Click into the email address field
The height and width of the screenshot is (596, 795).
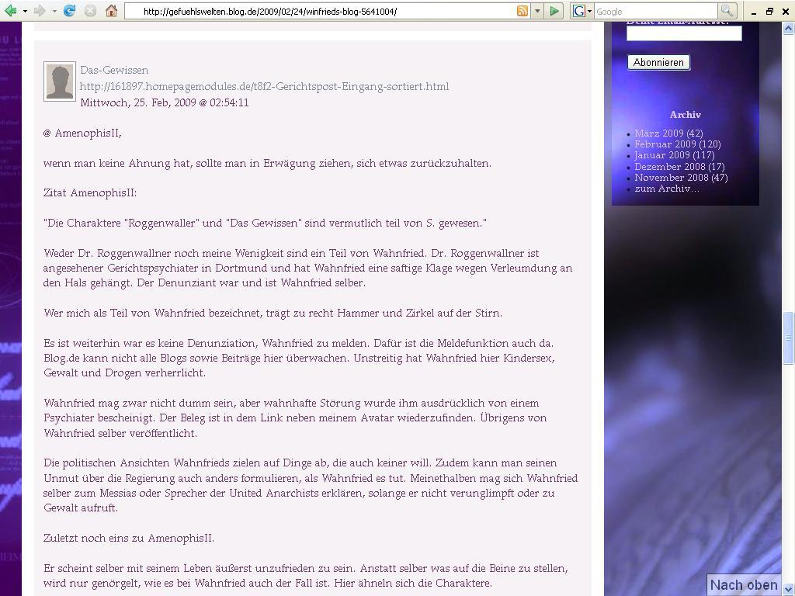[x=684, y=33]
